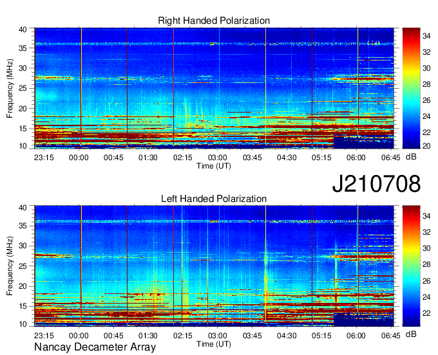Screen dimensions: 438x355
Task: Click Time (UT) label under Right Handed plot
Action: [214, 166]
